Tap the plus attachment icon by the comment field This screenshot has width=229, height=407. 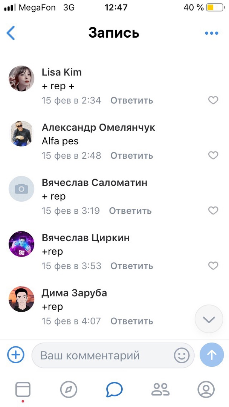(x=15, y=355)
